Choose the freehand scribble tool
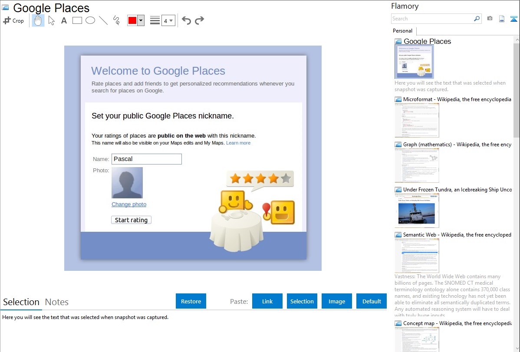 click(x=116, y=20)
